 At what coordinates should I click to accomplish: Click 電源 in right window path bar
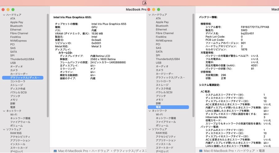point(262,151)
